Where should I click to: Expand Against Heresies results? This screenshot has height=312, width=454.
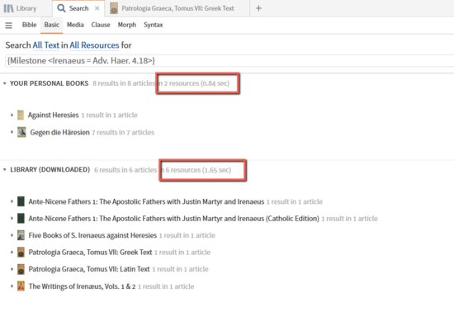pyautogui.click(x=12, y=115)
